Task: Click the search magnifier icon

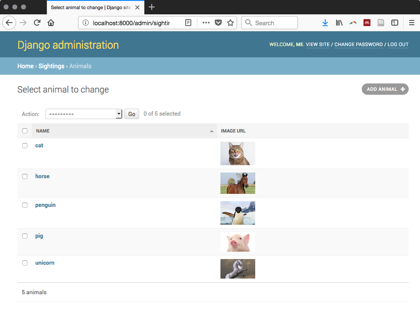Action: tap(249, 23)
